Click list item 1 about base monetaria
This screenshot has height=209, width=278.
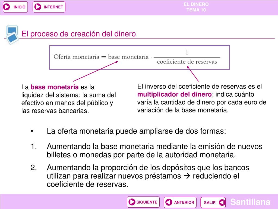pos(146,150)
